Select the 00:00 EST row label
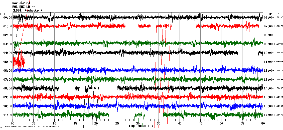 point(8,18)
